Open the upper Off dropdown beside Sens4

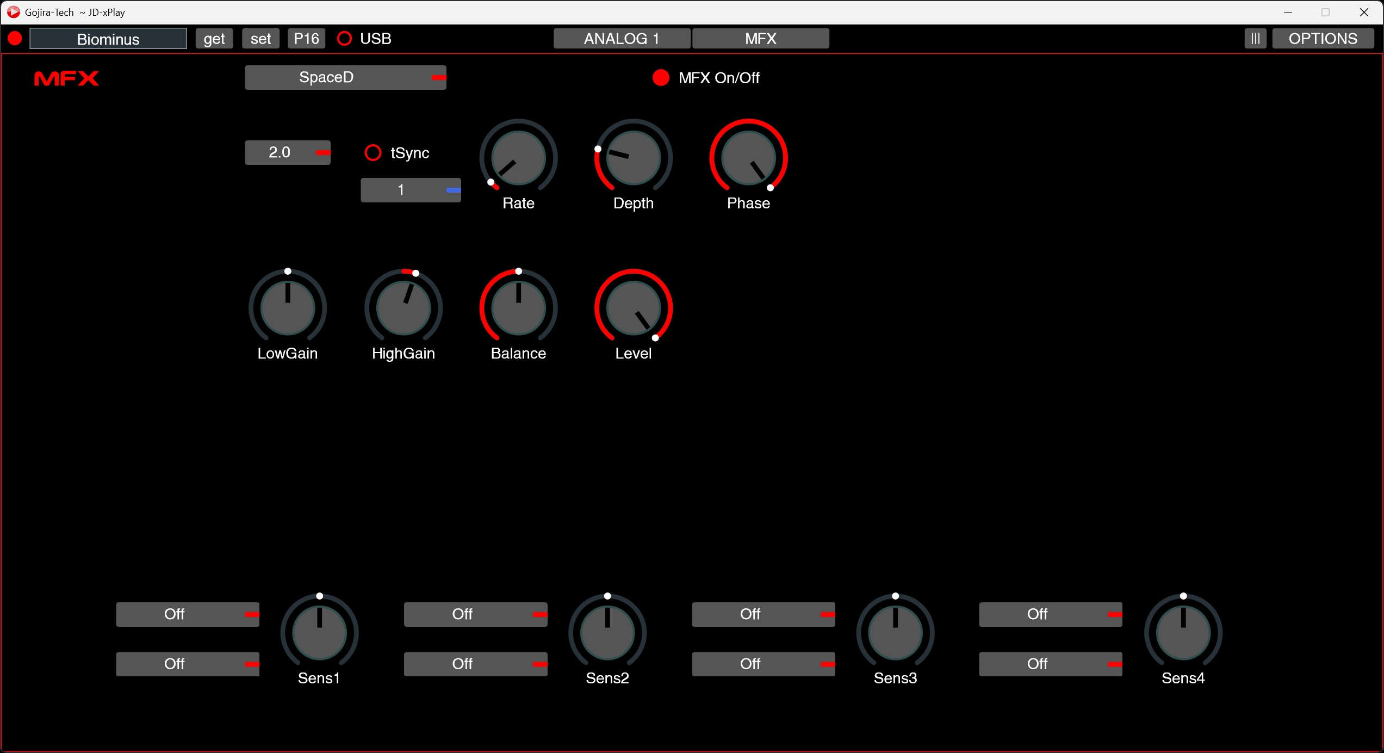point(1051,614)
